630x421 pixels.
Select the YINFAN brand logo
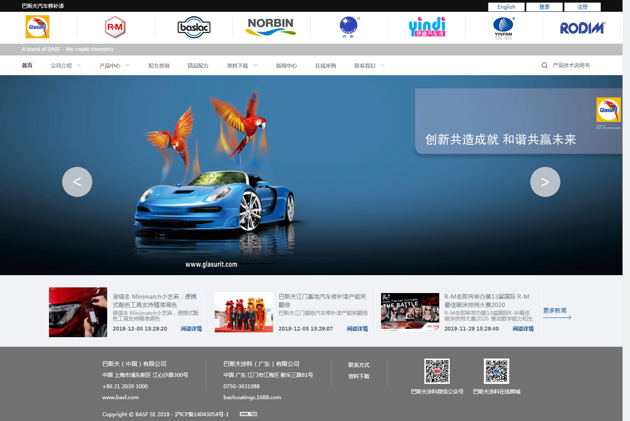pyautogui.click(x=504, y=28)
